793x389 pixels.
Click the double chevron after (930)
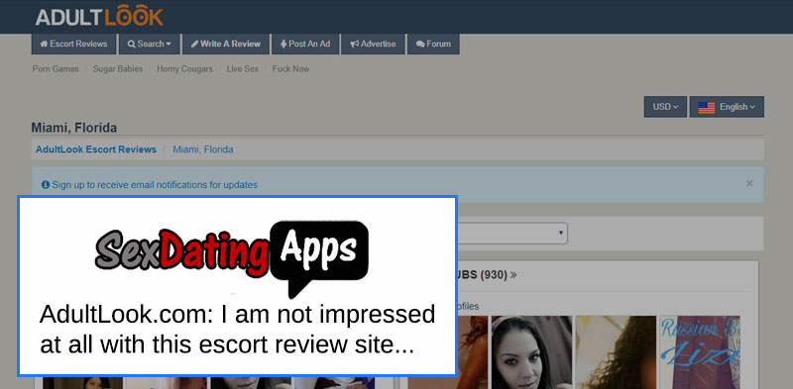coord(513,275)
